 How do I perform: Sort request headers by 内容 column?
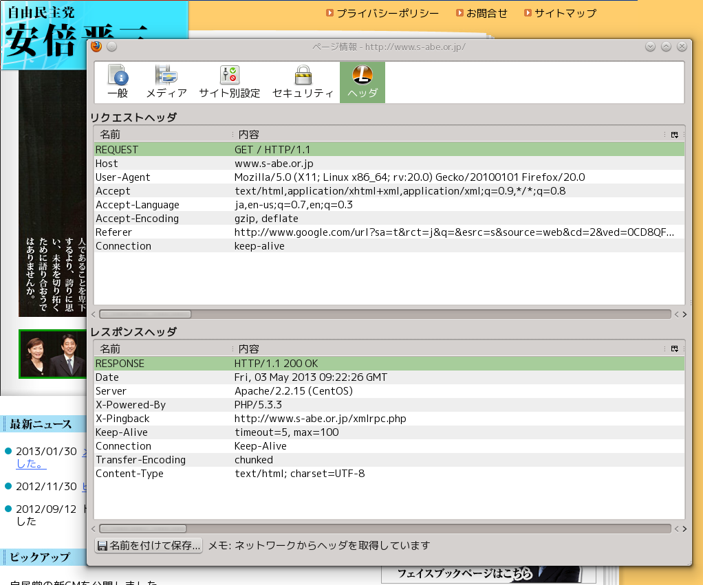448,134
